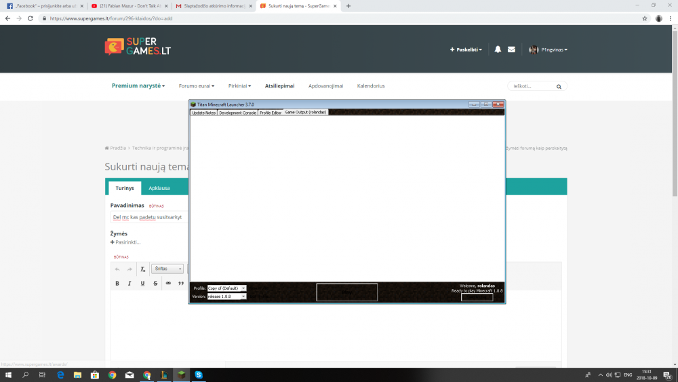678x382 pixels.
Task: Switch to the Update Notes tab
Action: click(x=203, y=113)
